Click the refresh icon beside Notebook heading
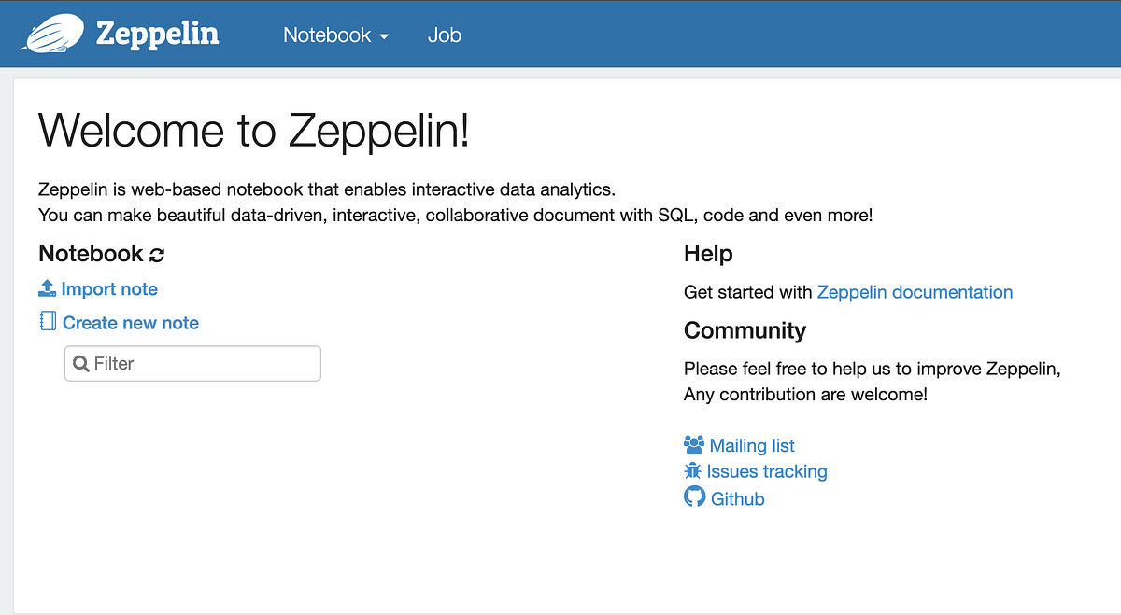Image resolution: width=1121 pixels, height=615 pixels. (156, 253)
